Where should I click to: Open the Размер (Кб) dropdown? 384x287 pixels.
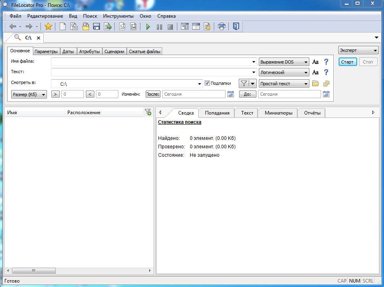point(29,94)
